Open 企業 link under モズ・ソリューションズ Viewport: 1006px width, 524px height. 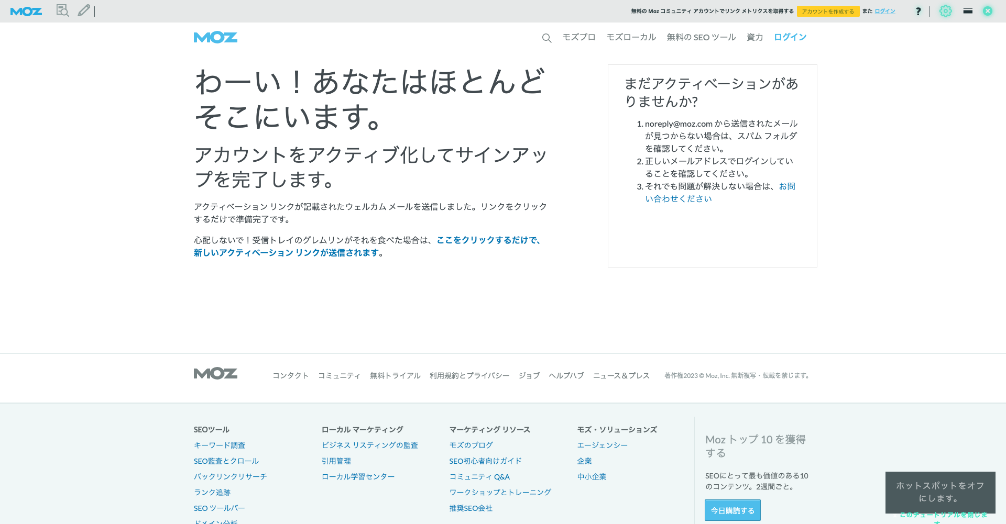point(585,461)
